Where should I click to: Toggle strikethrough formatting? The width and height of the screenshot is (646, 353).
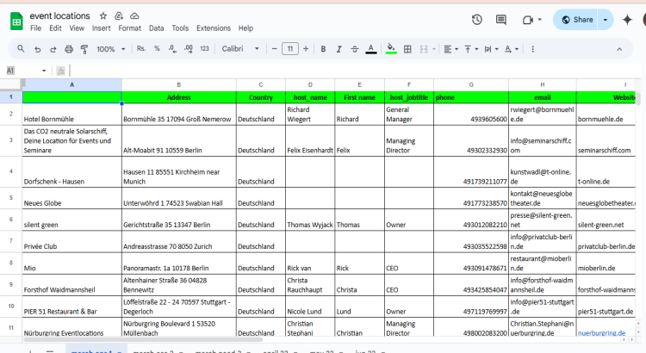tap(355, 49)
